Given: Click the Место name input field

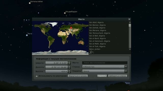Looking at the screenshot, I should click(105, 63).
